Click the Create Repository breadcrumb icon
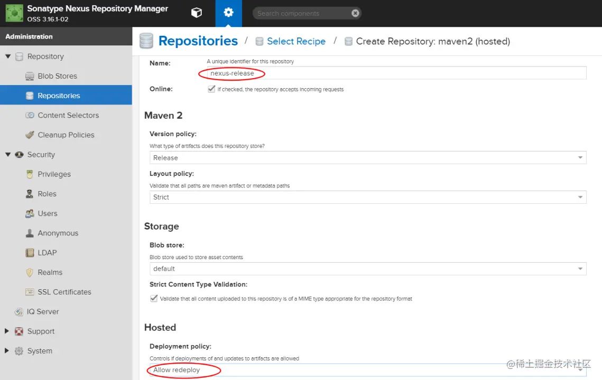Image resolution: width=602 pixels, height=380 pixels. [349, 41]
